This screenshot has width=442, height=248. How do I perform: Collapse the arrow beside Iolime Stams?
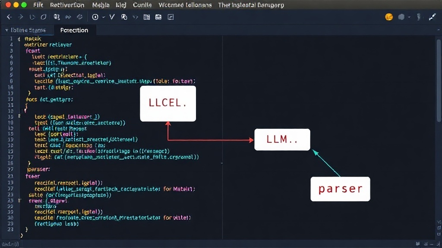point(7,30)
